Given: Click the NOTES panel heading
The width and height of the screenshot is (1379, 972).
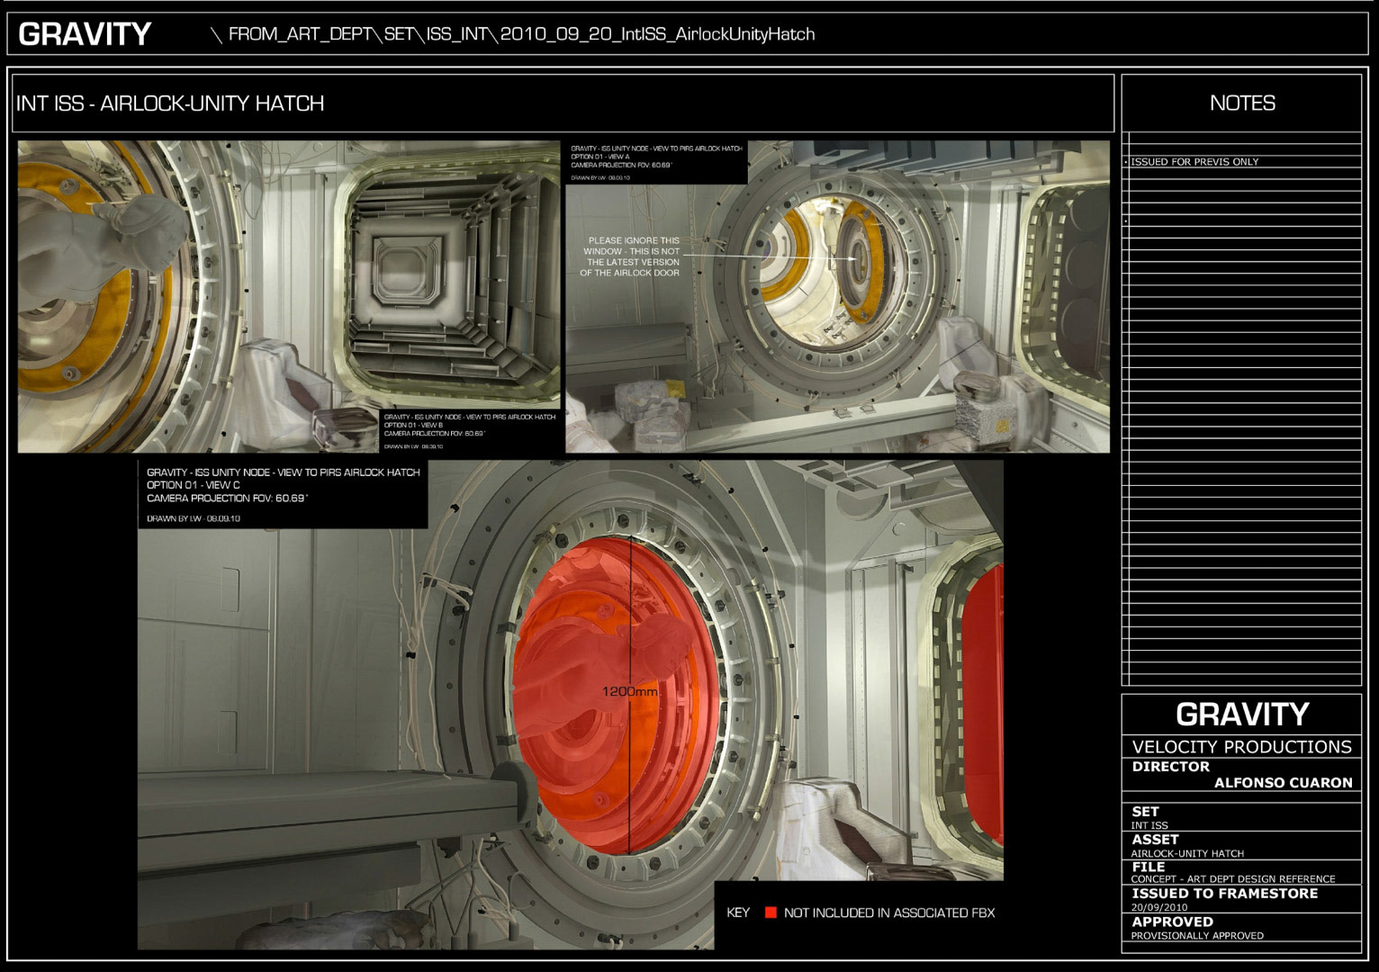Looking at the screenshot, I should 1242,103.
